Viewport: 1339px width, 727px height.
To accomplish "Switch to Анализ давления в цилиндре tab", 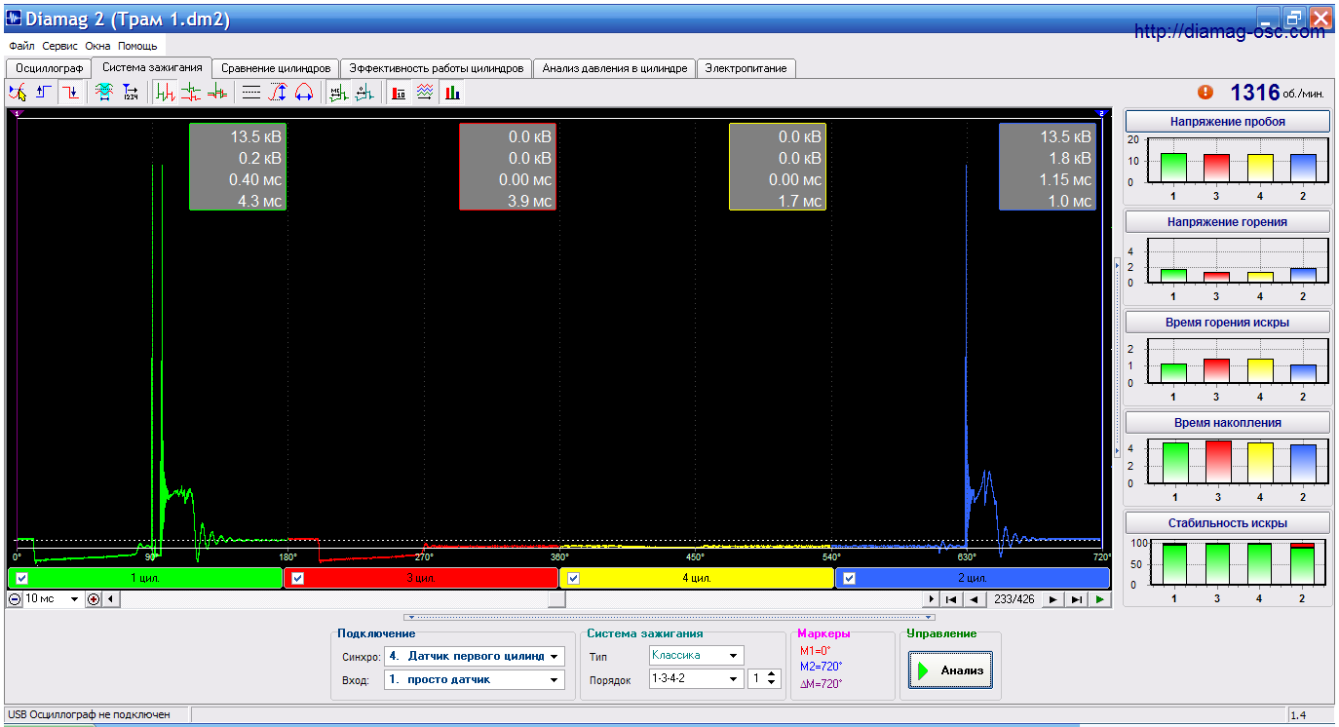I will [x=615, y=68].
